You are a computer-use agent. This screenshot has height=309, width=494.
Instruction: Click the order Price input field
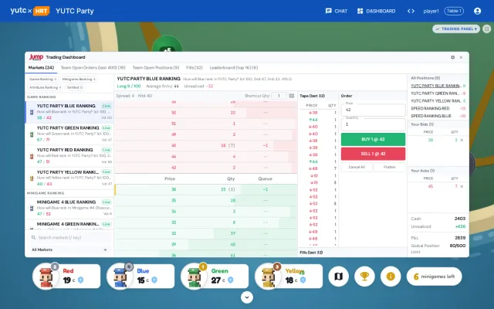coord(373,110)
